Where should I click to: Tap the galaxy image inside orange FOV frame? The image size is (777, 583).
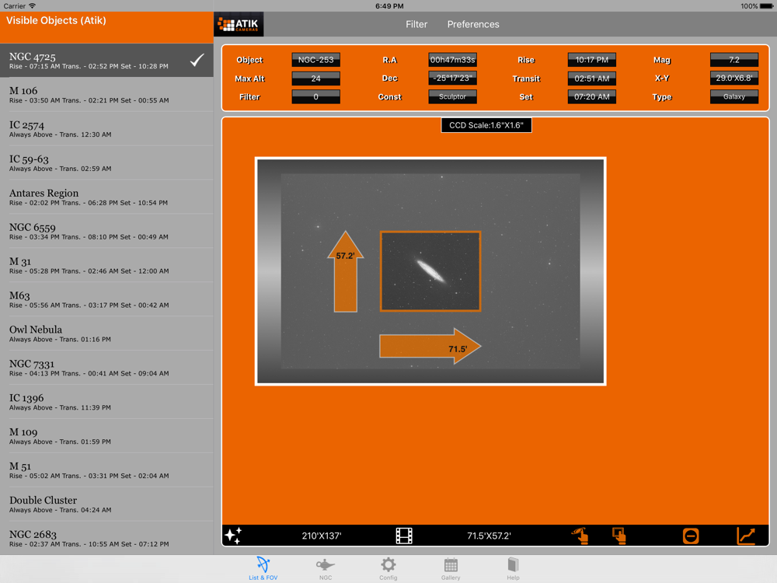coord(430,271)
